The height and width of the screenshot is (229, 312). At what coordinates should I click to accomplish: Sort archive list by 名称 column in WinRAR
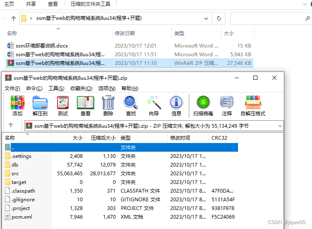28,138
